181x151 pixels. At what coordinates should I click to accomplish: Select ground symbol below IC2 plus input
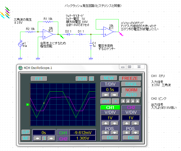[x=38, y=59]
